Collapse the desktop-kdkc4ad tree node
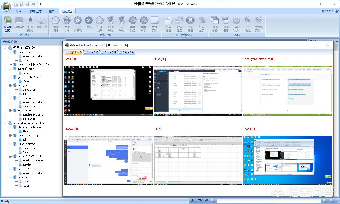The image size is (340, 204). 10,127
